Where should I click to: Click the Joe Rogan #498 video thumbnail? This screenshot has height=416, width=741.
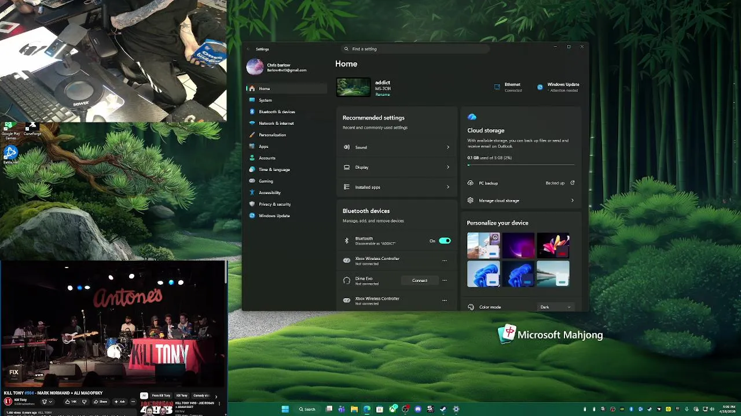pos(156,408)
